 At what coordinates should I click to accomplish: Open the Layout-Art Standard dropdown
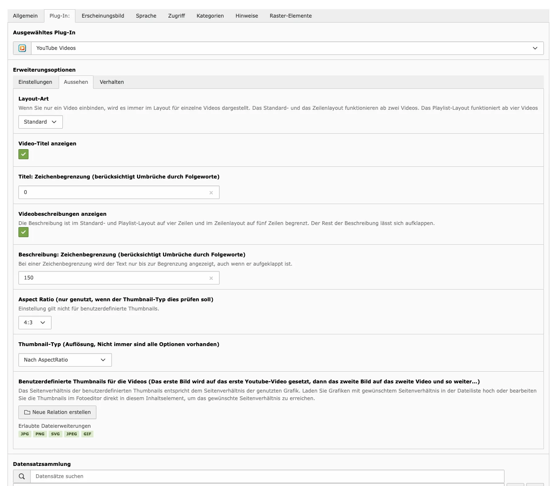[40, 122]
